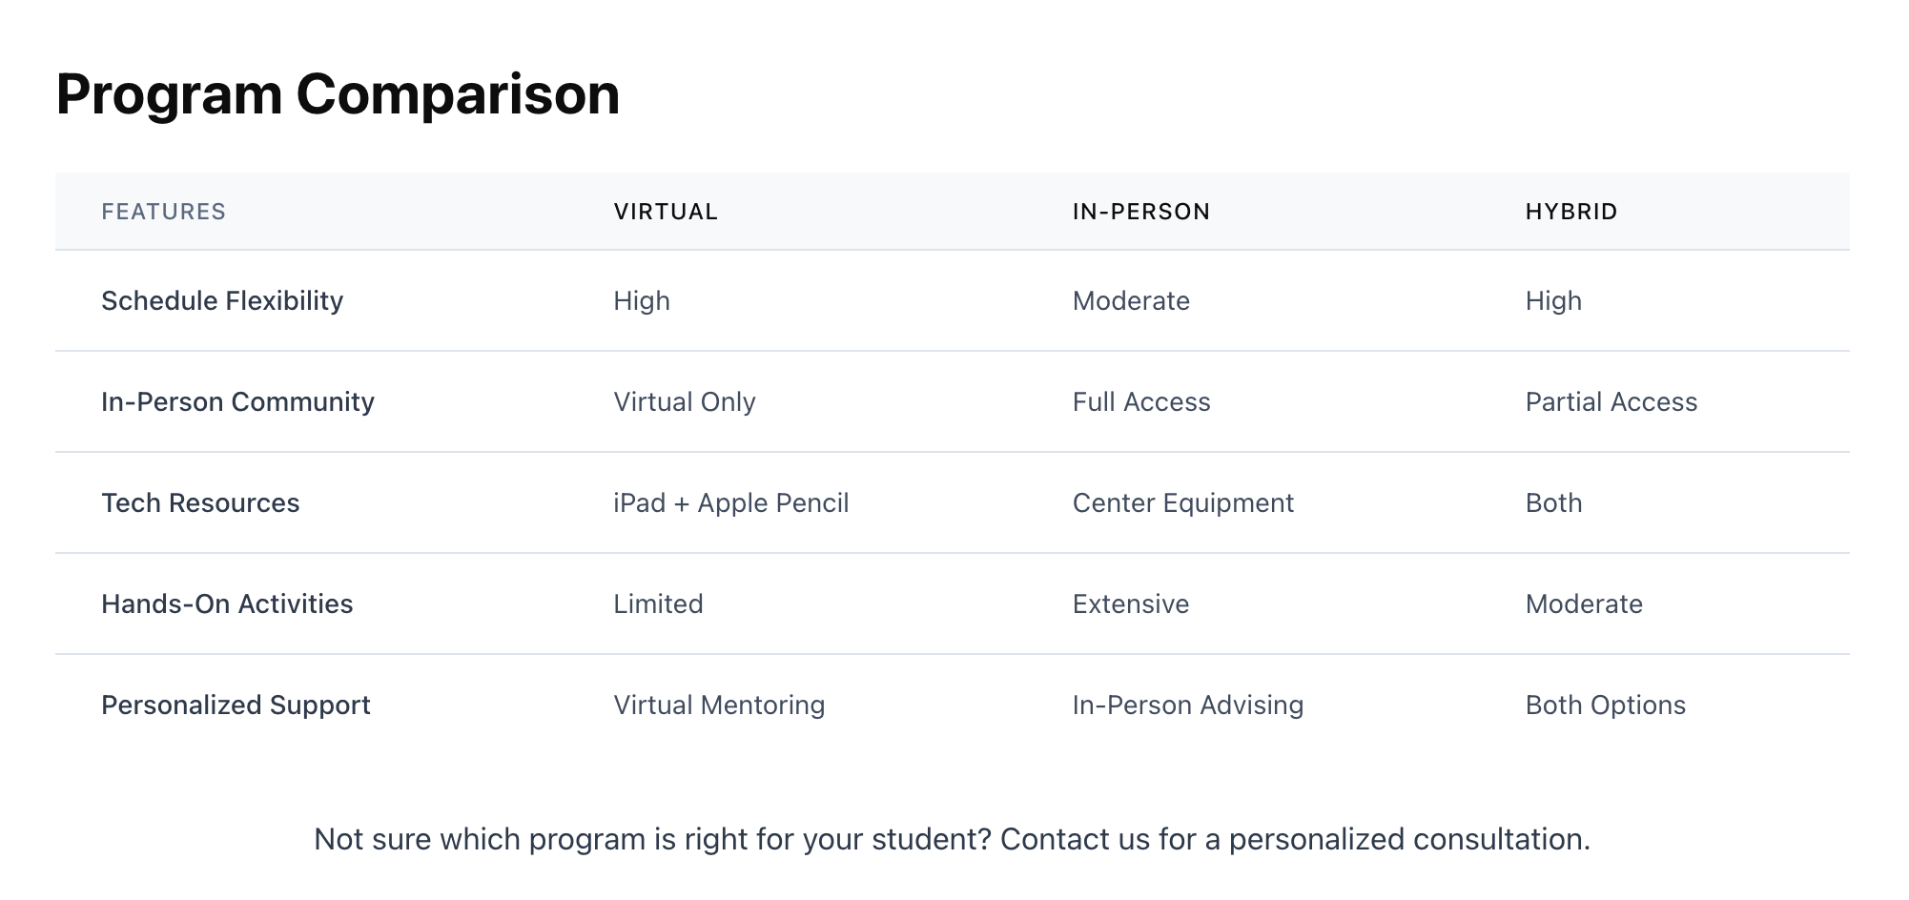Select the Hands-On Activities row label
The width and height of the screenshot is (1909, 900).
[x=227, y=604]
